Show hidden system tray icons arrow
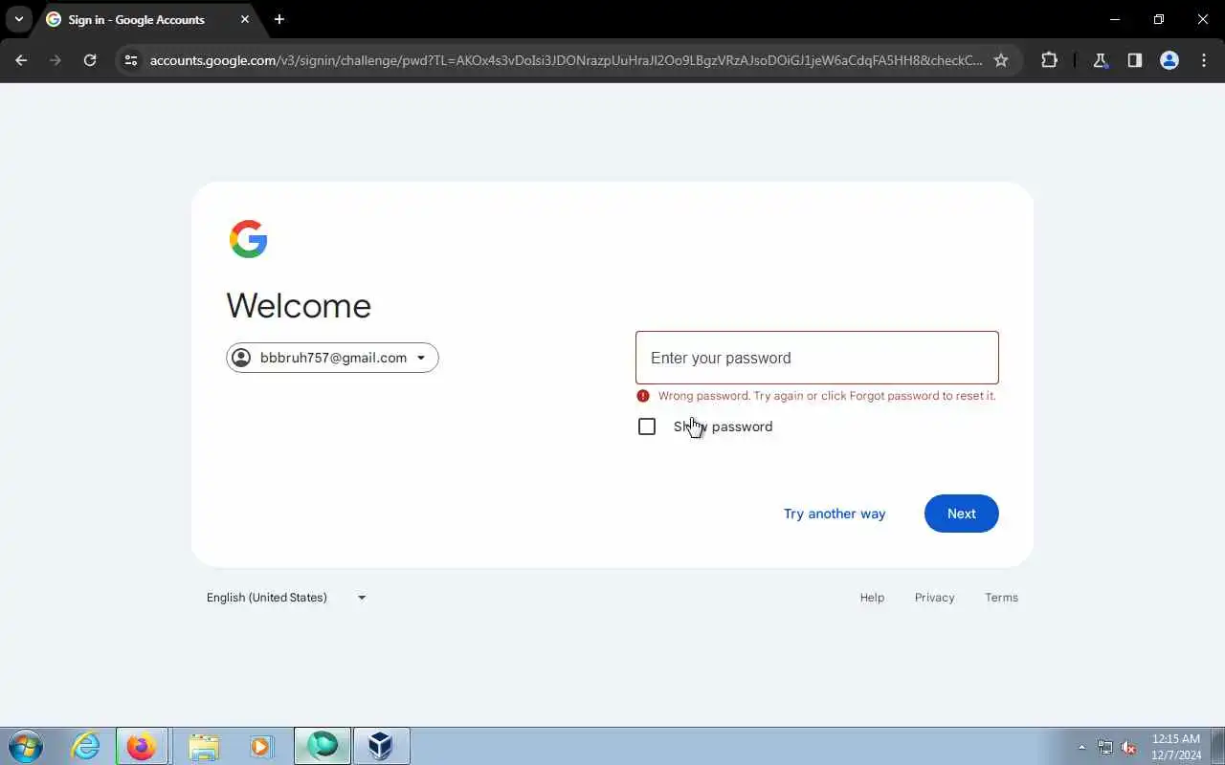Viewport: 1225px width, 765px height. [1082, 747]
